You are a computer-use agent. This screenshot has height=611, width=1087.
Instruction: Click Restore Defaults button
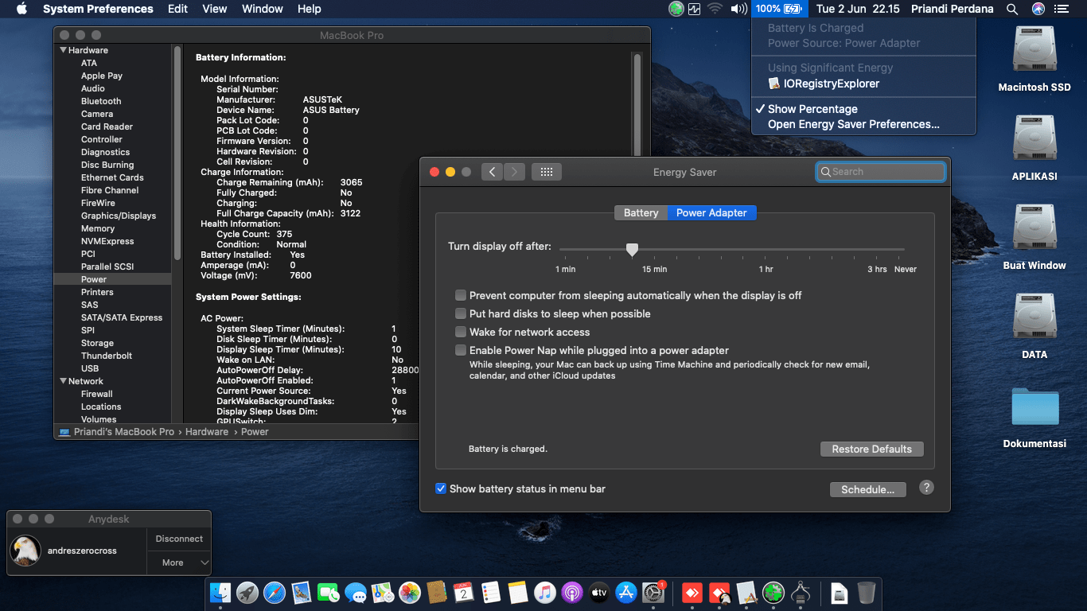[872, 449]
